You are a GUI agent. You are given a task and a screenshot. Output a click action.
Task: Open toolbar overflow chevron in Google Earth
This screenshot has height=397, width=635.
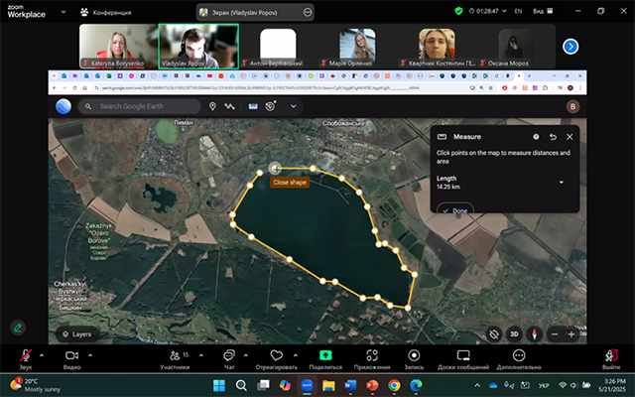point(293,106)
